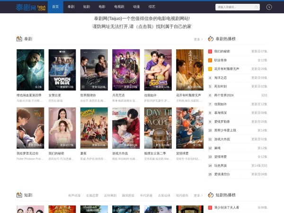Open 我们的秘密 in the hot ranking list
Viewport: 284px width, 213px height.
tap(222, 52)
